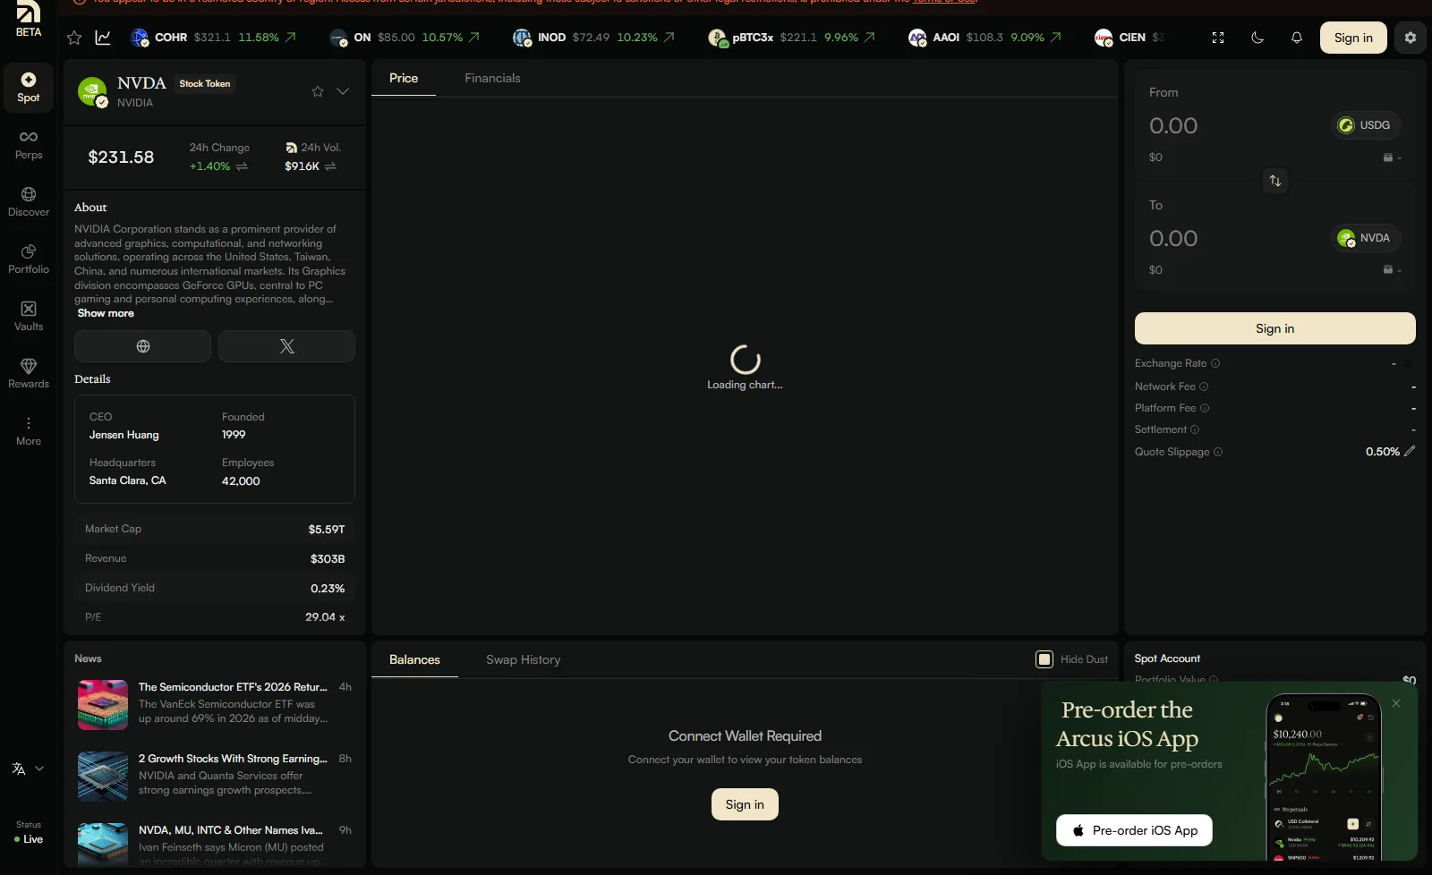The width and height of the screenshot is (1432, 875).
Task: Toggle 24h Change display format
Action: [242, 166]
